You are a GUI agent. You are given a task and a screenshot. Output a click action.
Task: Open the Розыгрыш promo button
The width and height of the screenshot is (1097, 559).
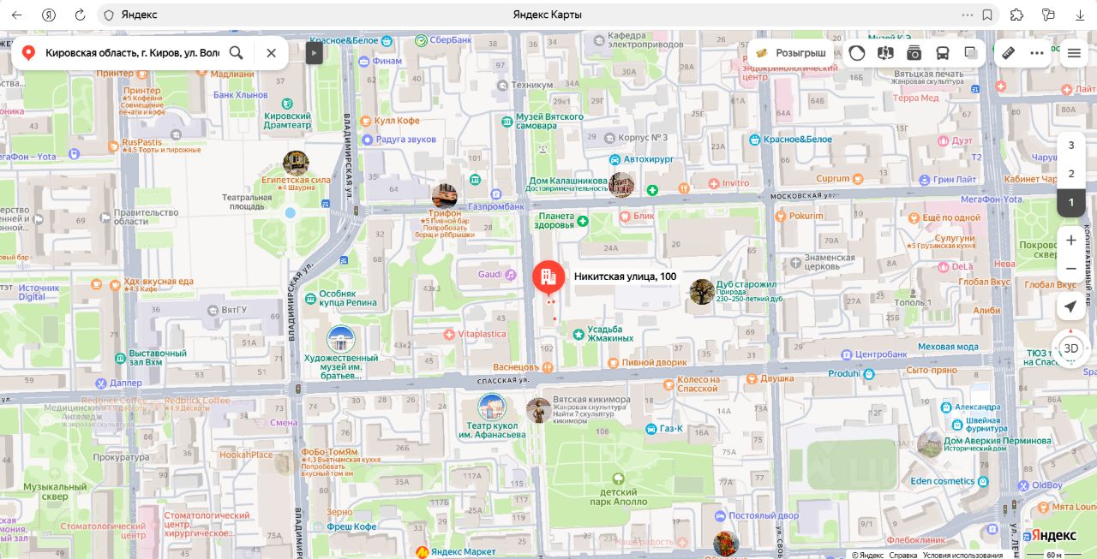[x=791, y=53]
